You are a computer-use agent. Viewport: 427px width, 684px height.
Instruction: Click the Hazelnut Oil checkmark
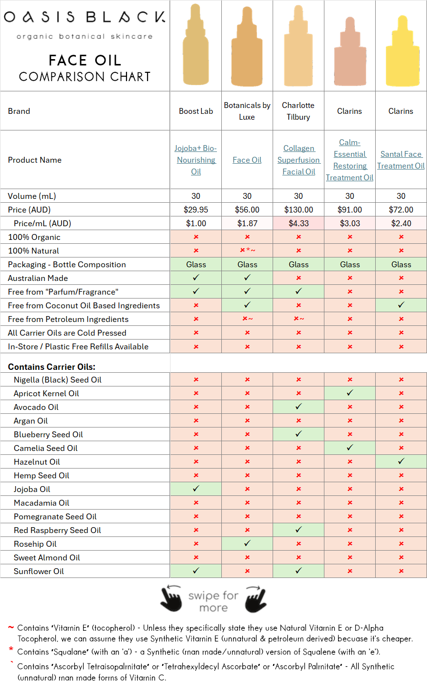401,462
